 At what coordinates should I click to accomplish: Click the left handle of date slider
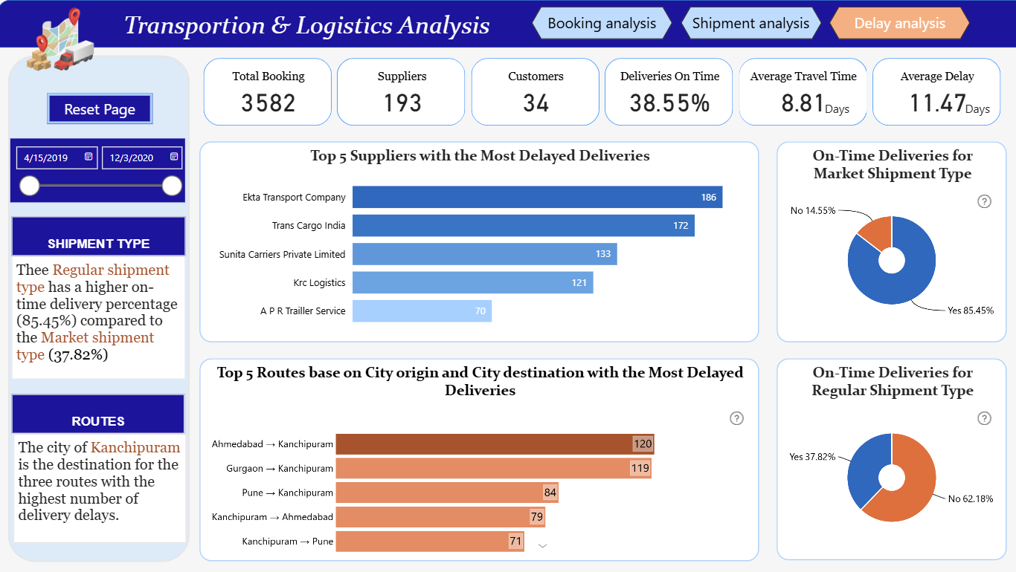[x=30, y=186]
